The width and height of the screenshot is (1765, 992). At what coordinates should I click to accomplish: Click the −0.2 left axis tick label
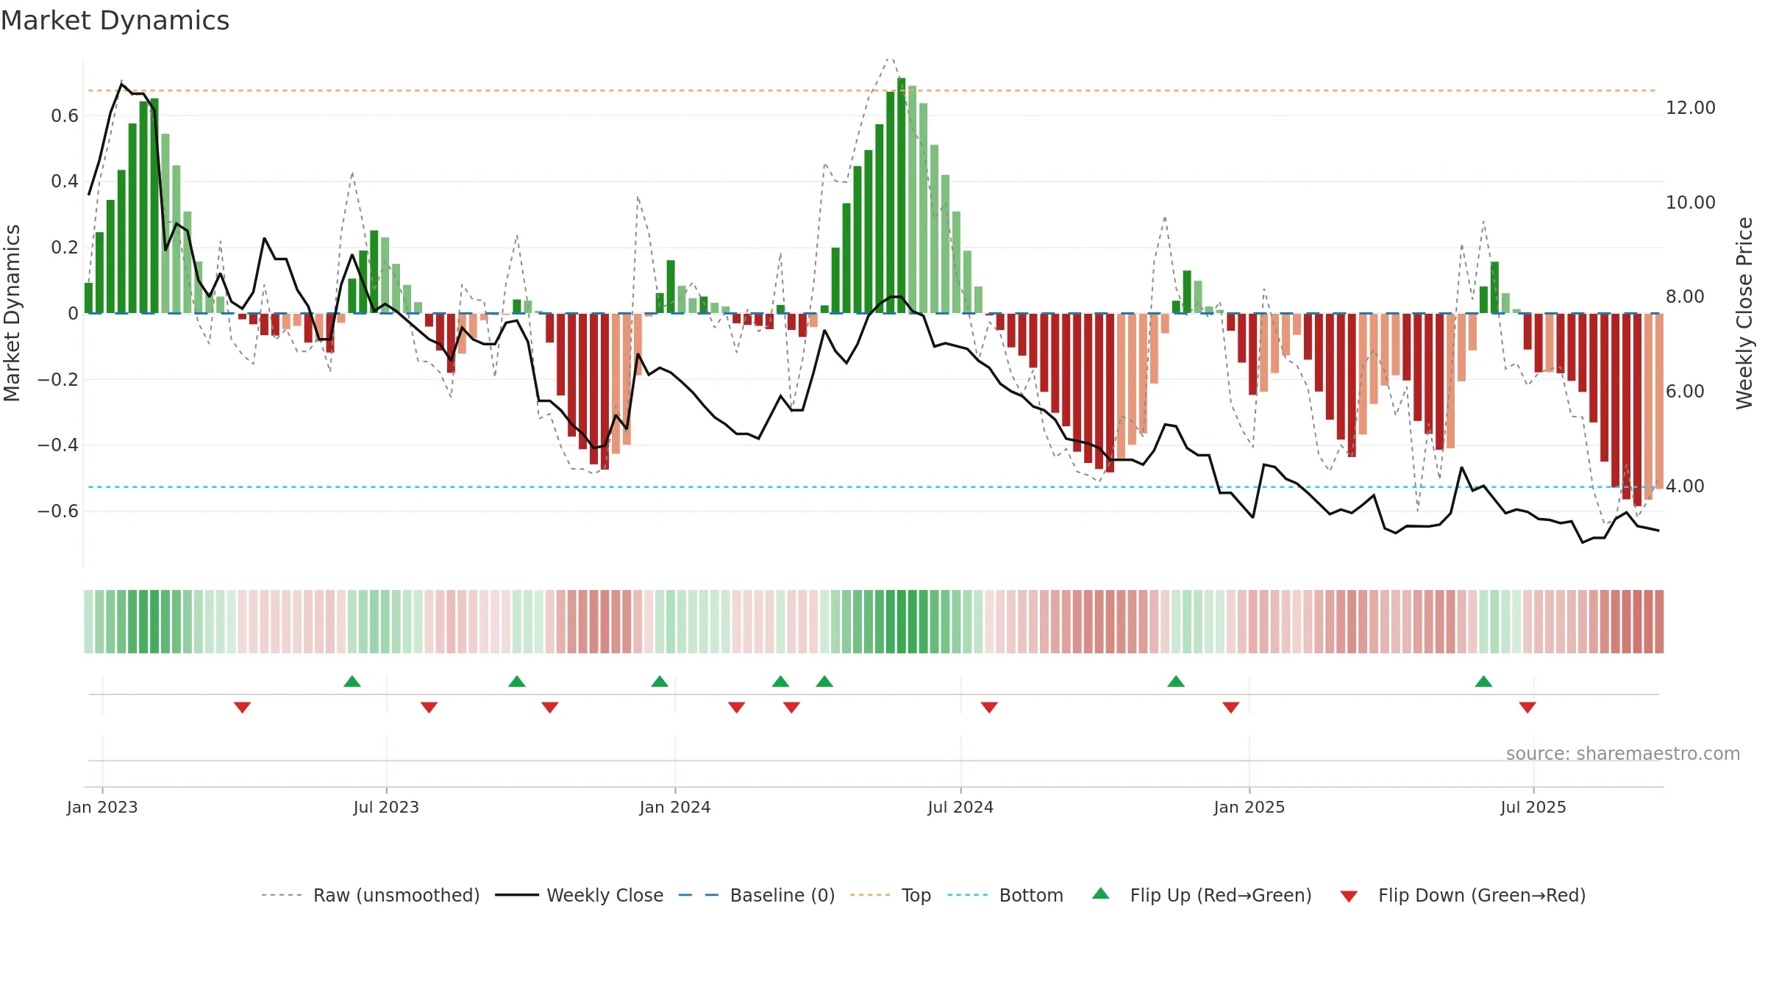pyautogui.click(x=58, y=380)
